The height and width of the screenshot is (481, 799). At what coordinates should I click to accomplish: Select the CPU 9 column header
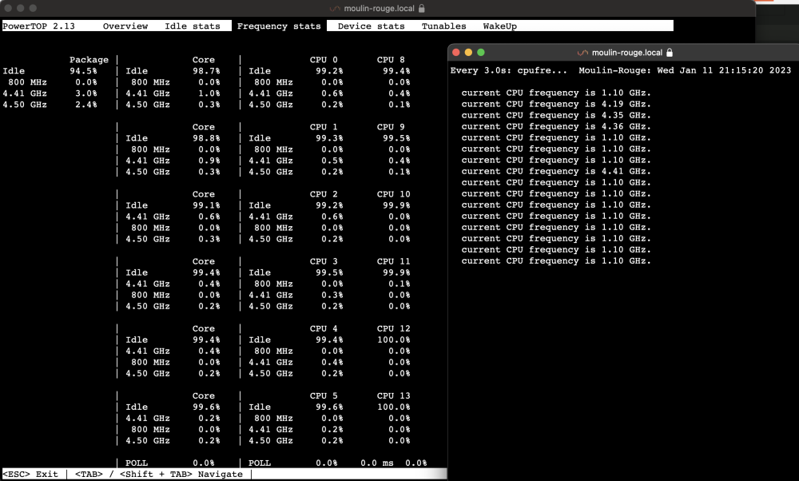coord(391,127)
